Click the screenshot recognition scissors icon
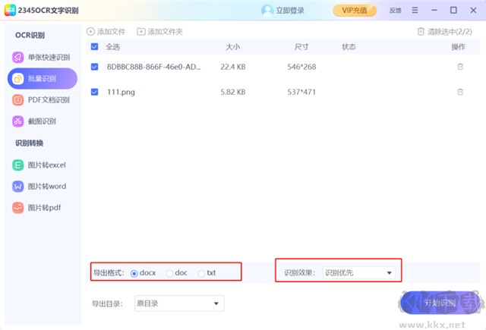 [18, 121]
